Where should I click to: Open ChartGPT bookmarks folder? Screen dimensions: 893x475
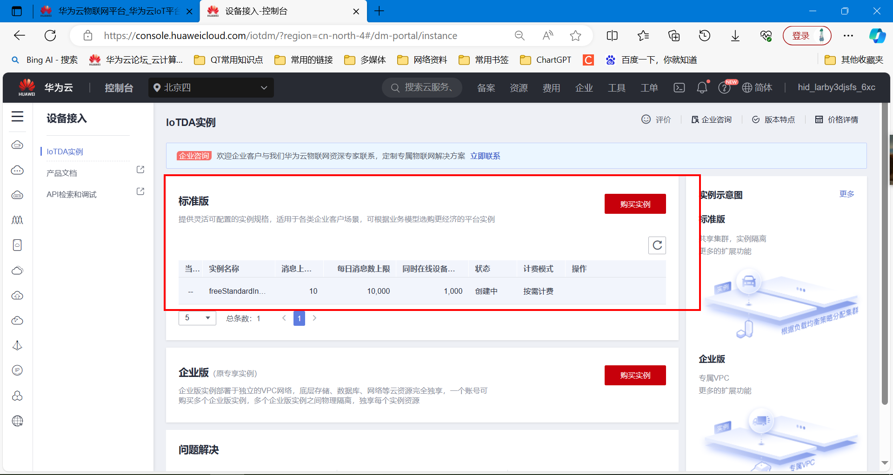pos(546,60)
